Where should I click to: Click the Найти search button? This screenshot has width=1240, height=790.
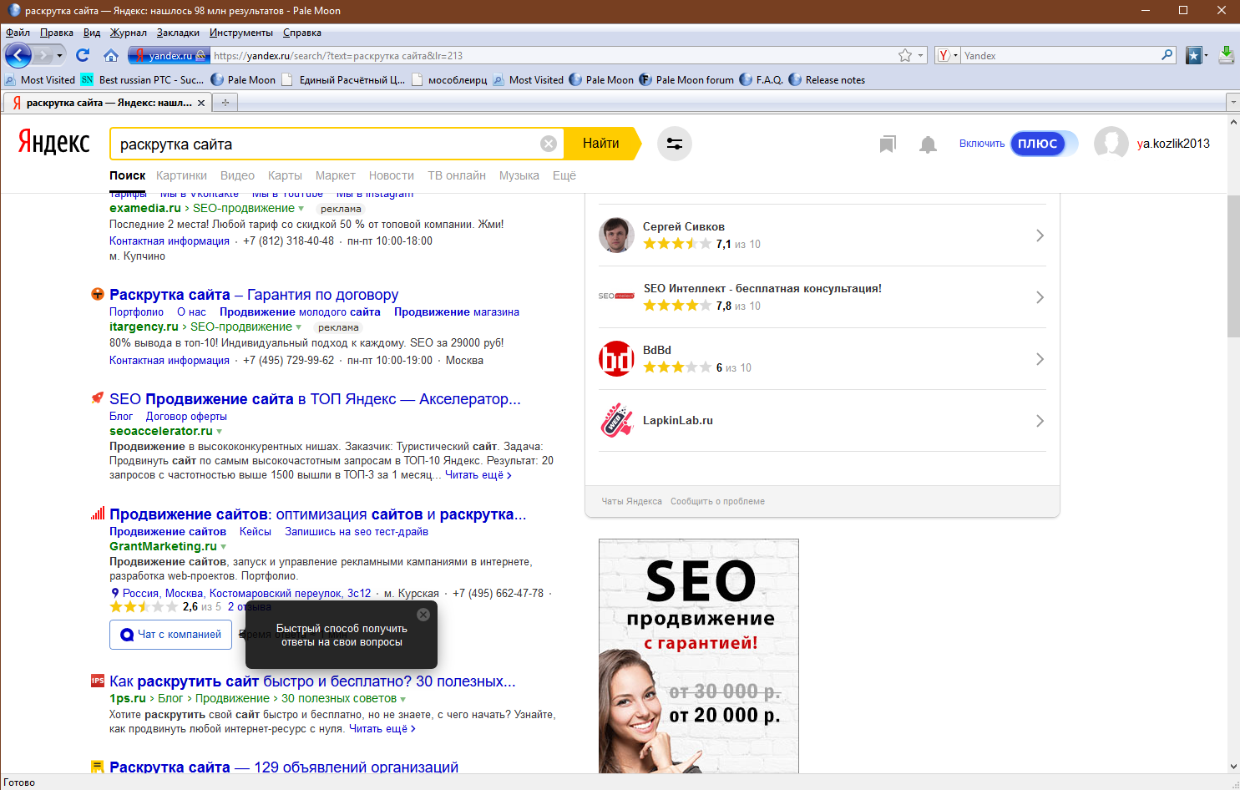pyautogui.click(x=601, y=144)
